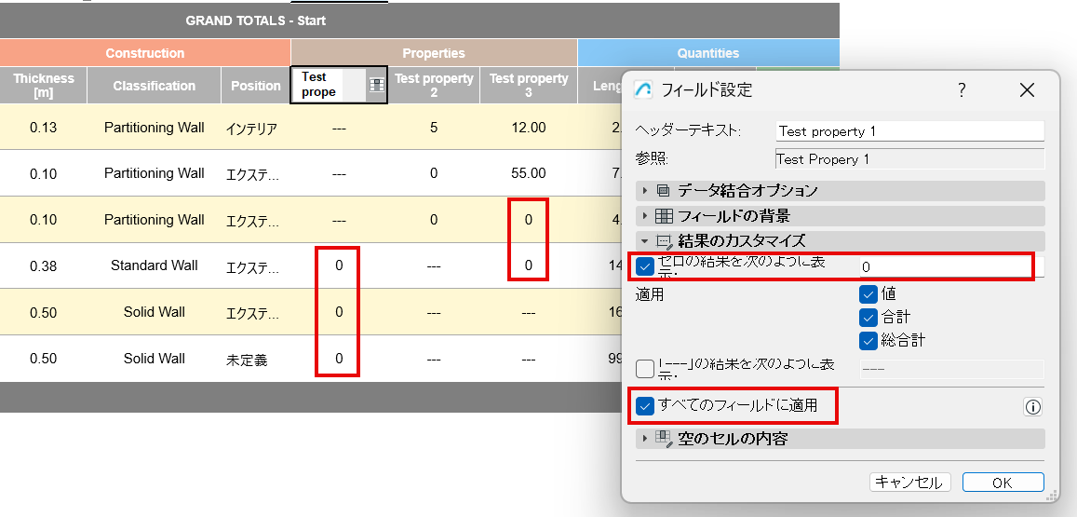The image size is (1077, 517).
Task: Click the field settings icon in Test prope header
Action: coord(377,86)
